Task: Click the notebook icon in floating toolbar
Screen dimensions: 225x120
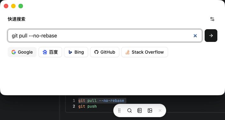Action: tap(140, 110)
